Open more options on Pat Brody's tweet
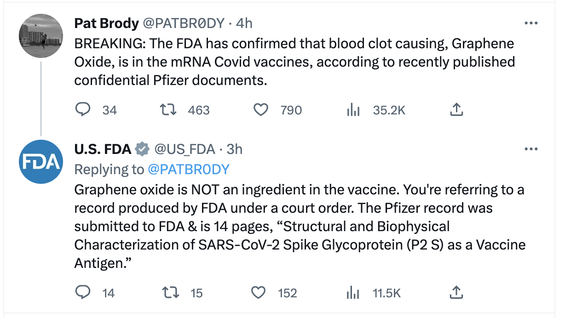 point(531,23)
